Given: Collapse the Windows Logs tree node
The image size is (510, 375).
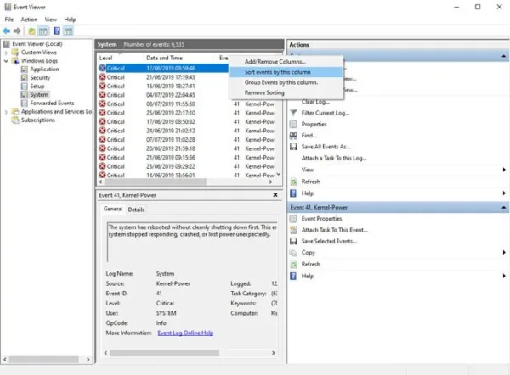Looking at the screenshot, I should [6, 61].
